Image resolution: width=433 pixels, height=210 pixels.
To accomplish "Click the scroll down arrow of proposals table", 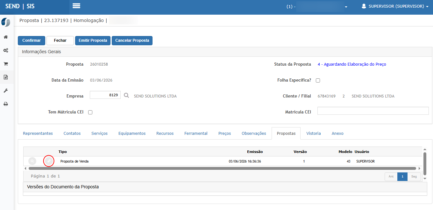I will pyautogui.click(x=425, y=178).
